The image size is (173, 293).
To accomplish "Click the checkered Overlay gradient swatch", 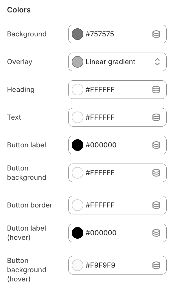I will point(78,62).
